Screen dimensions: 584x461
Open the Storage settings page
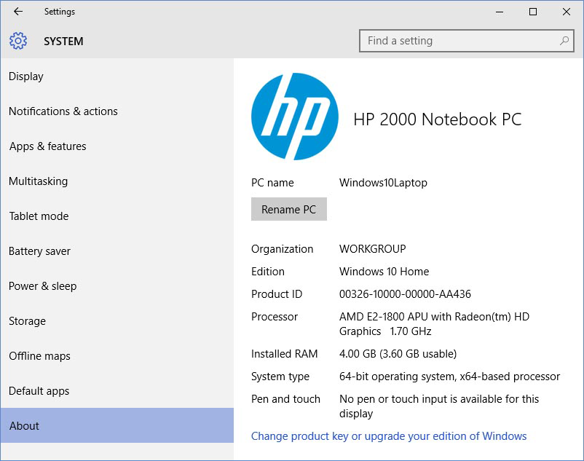click(28, 321)
